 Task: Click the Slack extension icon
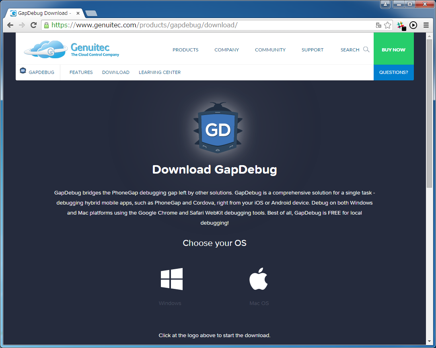click(401, 25)
